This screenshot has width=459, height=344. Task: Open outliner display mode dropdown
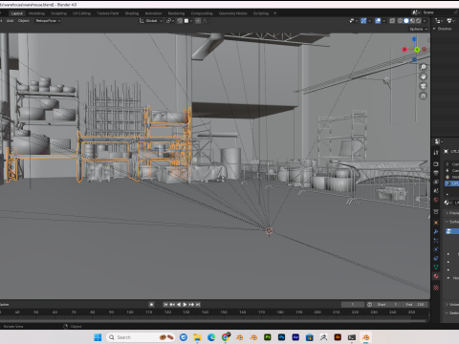439,21
